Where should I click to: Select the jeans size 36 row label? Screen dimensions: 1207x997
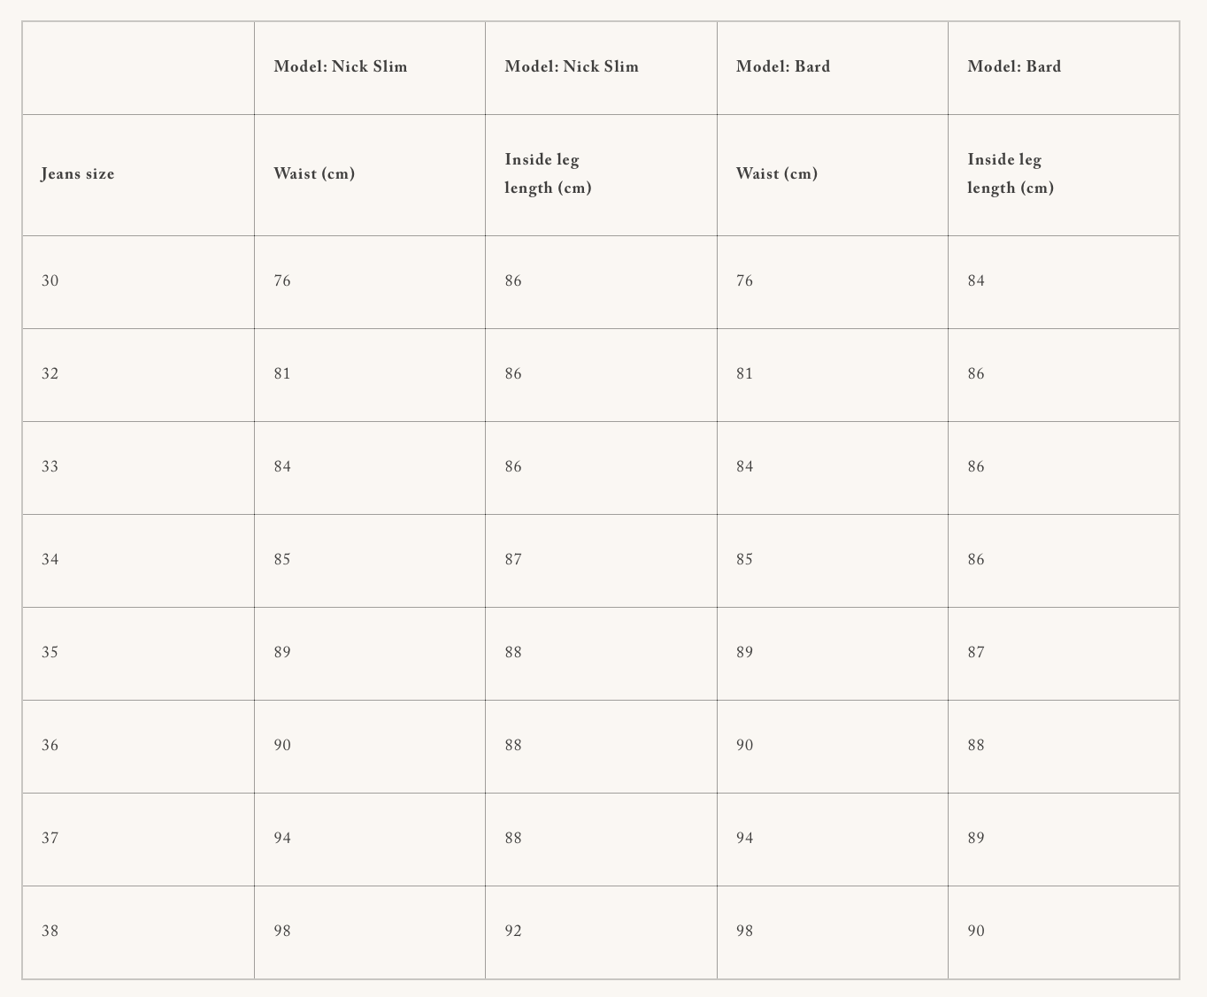pos(50,746)
